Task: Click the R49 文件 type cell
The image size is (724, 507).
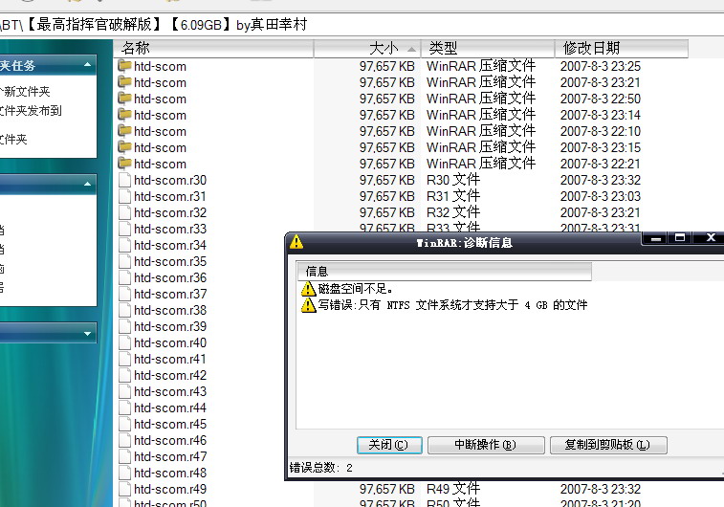Action: [453, 489]
